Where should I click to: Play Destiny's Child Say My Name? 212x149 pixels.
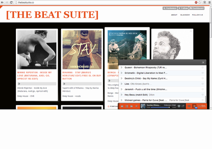[122, 79]
